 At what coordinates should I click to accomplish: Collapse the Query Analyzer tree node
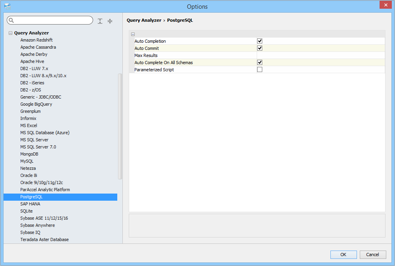(10, 33)
